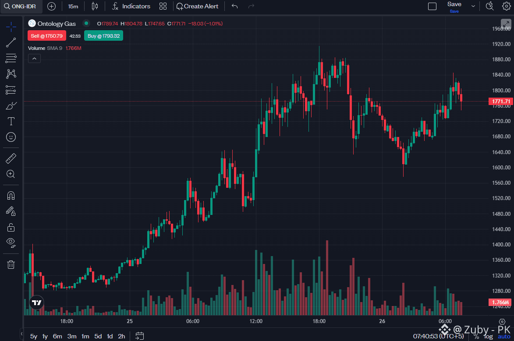Viewport: 514px width, 341px height.
Task: Open the quick search lightbulb icon
Action: (490, 6)
